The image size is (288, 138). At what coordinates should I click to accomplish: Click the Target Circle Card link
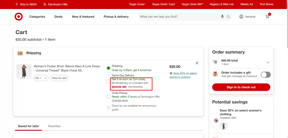coord(163,4)
